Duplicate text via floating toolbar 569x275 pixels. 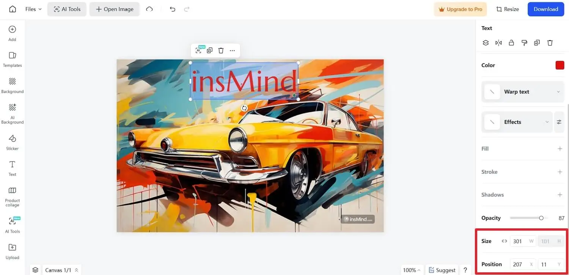point(209,50)
